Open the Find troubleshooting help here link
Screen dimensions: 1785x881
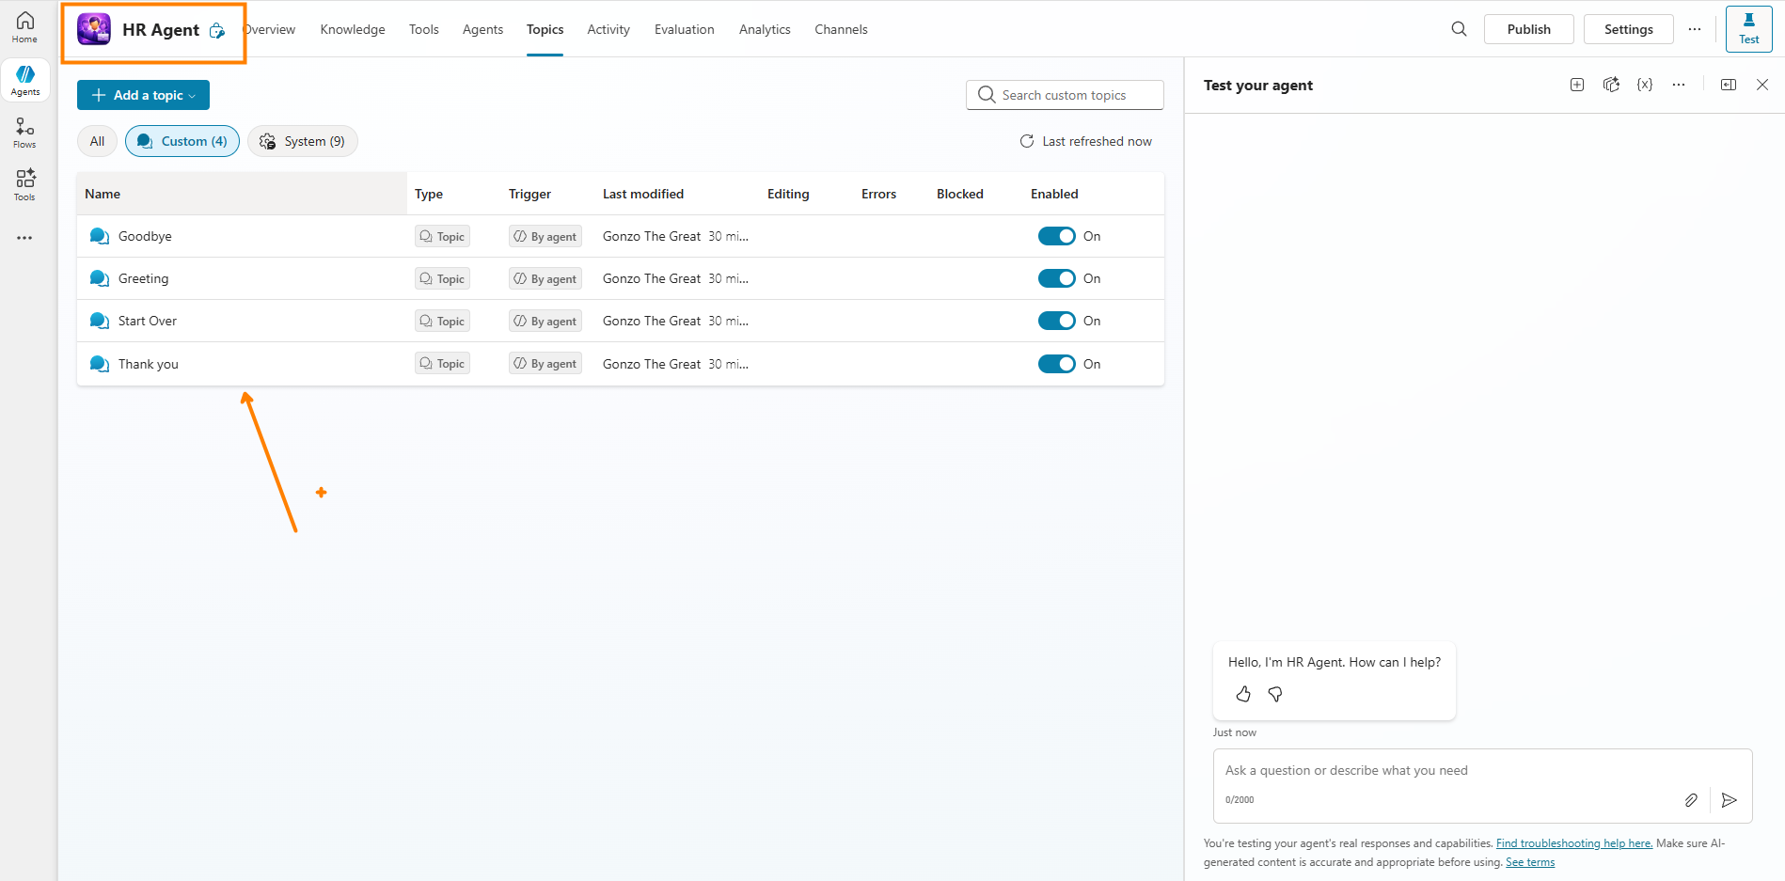(x=1573, y=843)
